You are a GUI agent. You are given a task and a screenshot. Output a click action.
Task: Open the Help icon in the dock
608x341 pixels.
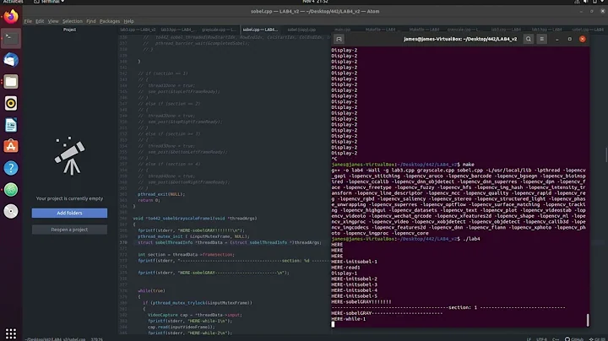(11, 168)
